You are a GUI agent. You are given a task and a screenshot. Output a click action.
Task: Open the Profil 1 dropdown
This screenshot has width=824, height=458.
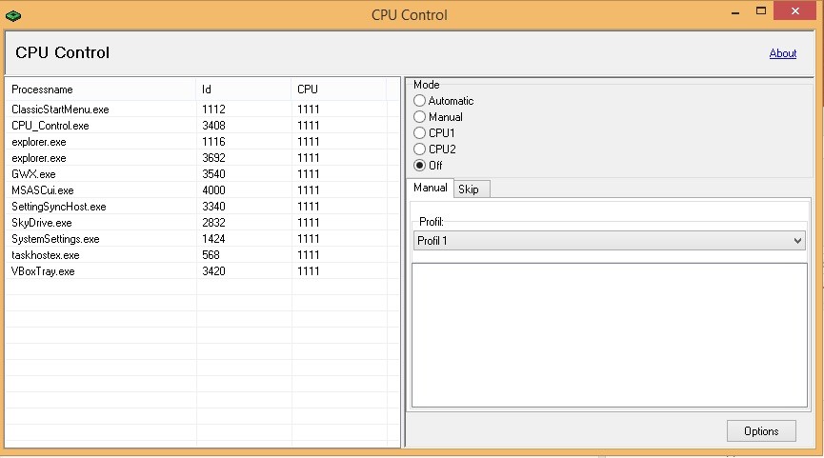[609, 241]
